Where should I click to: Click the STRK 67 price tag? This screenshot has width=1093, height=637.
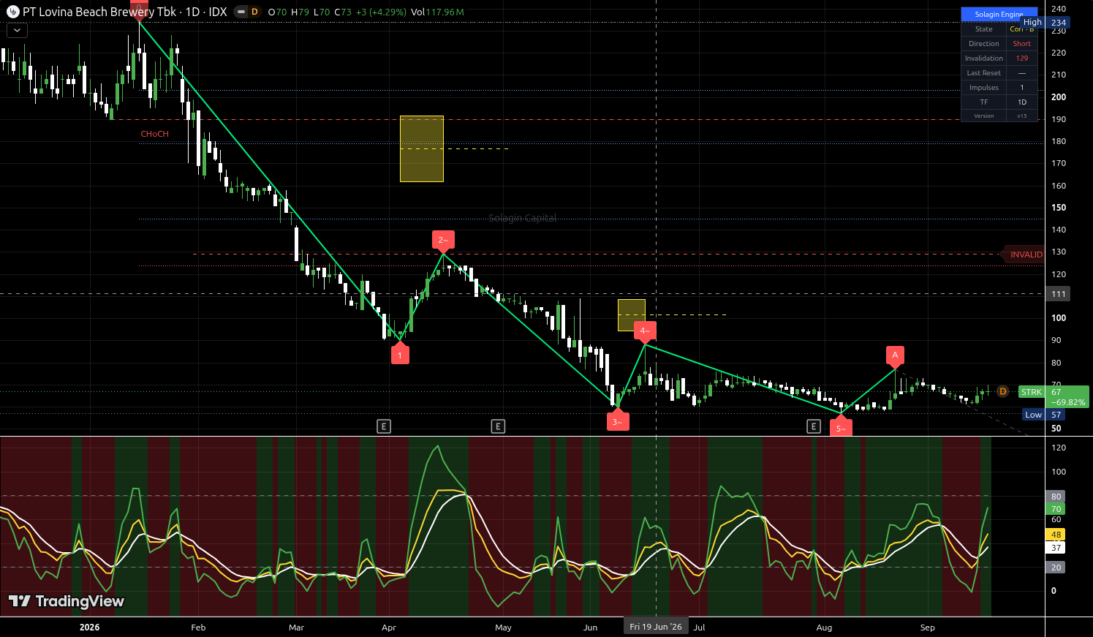click(1054, 397)
